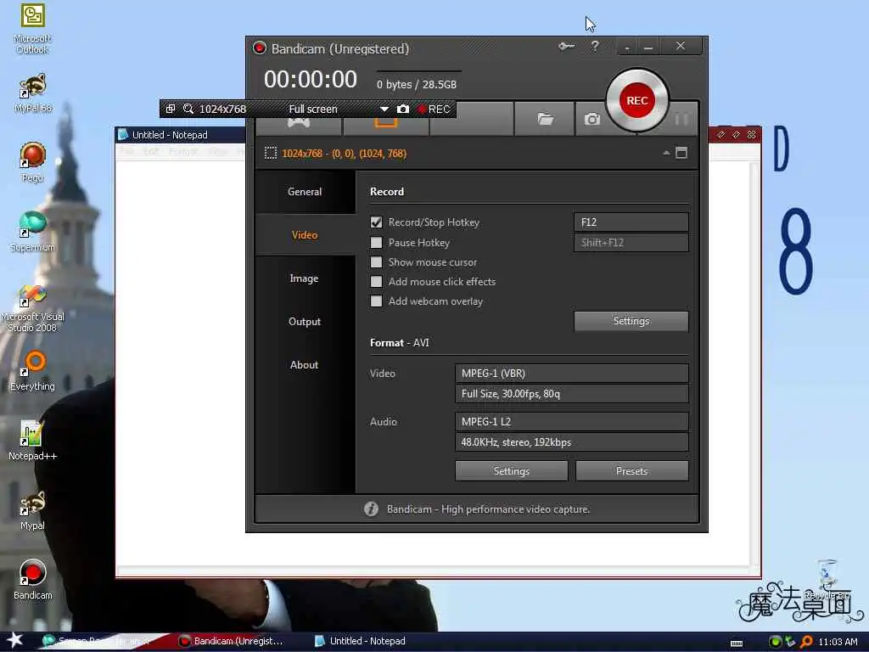Take a screenshot with Bandicam's camera icon

(x=591, y=119)
